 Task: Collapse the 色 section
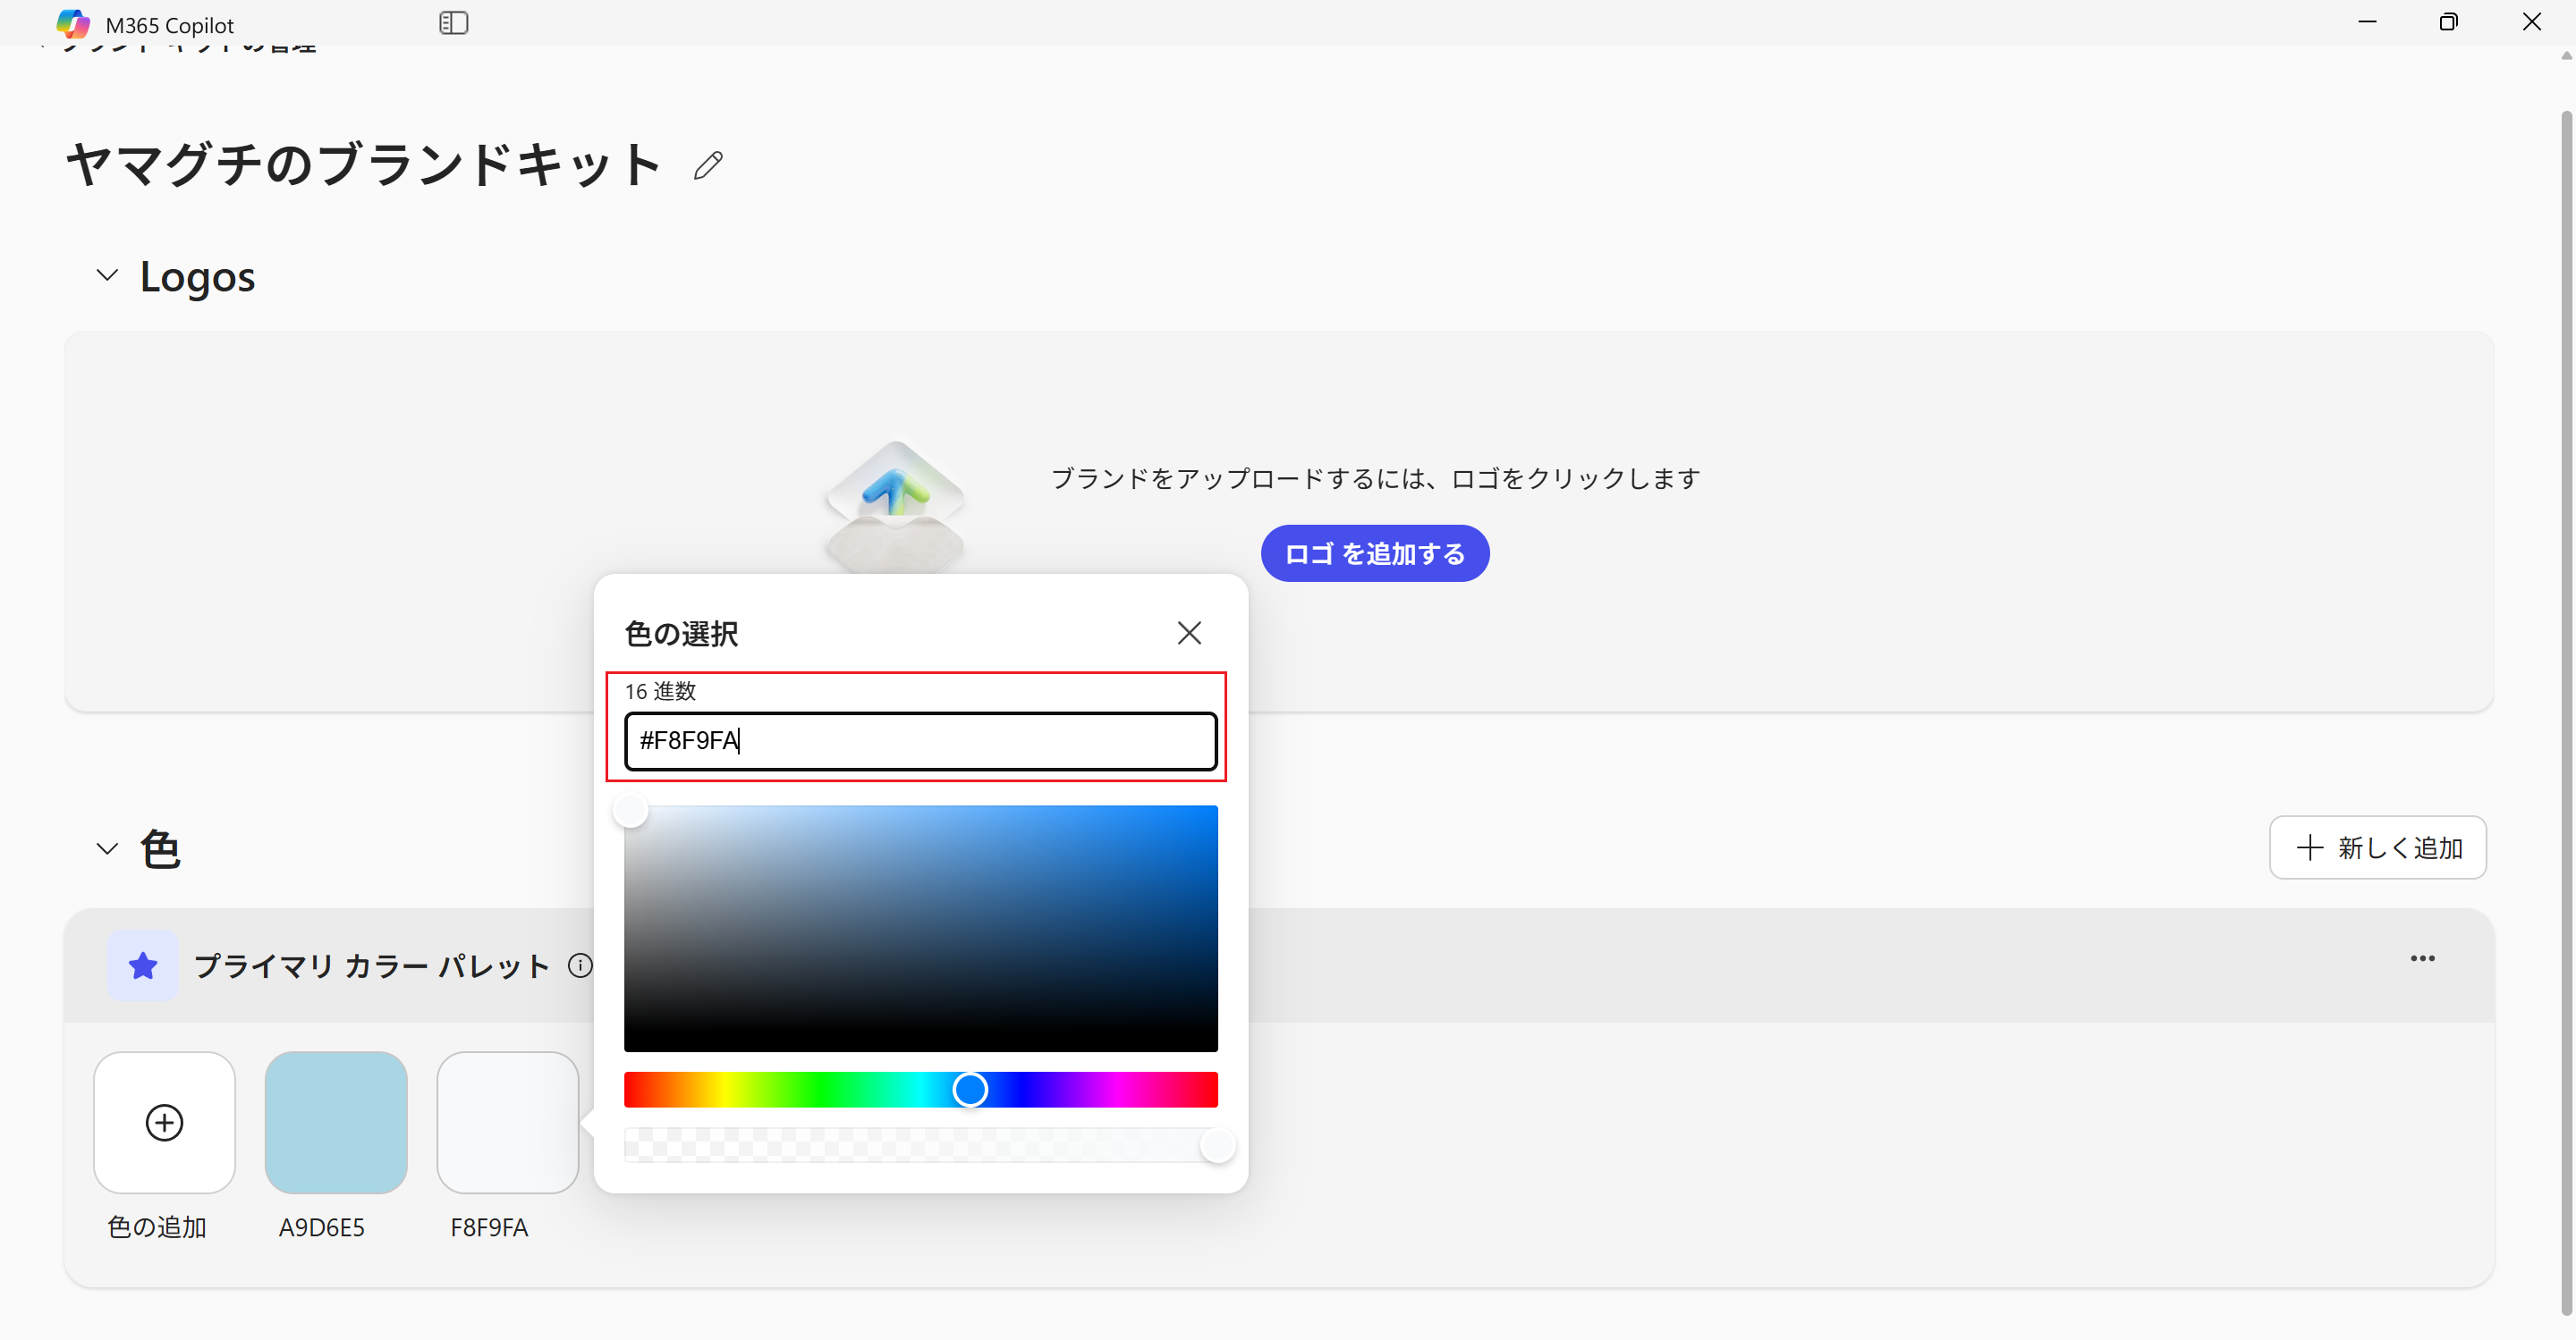(x=107, y=848)
